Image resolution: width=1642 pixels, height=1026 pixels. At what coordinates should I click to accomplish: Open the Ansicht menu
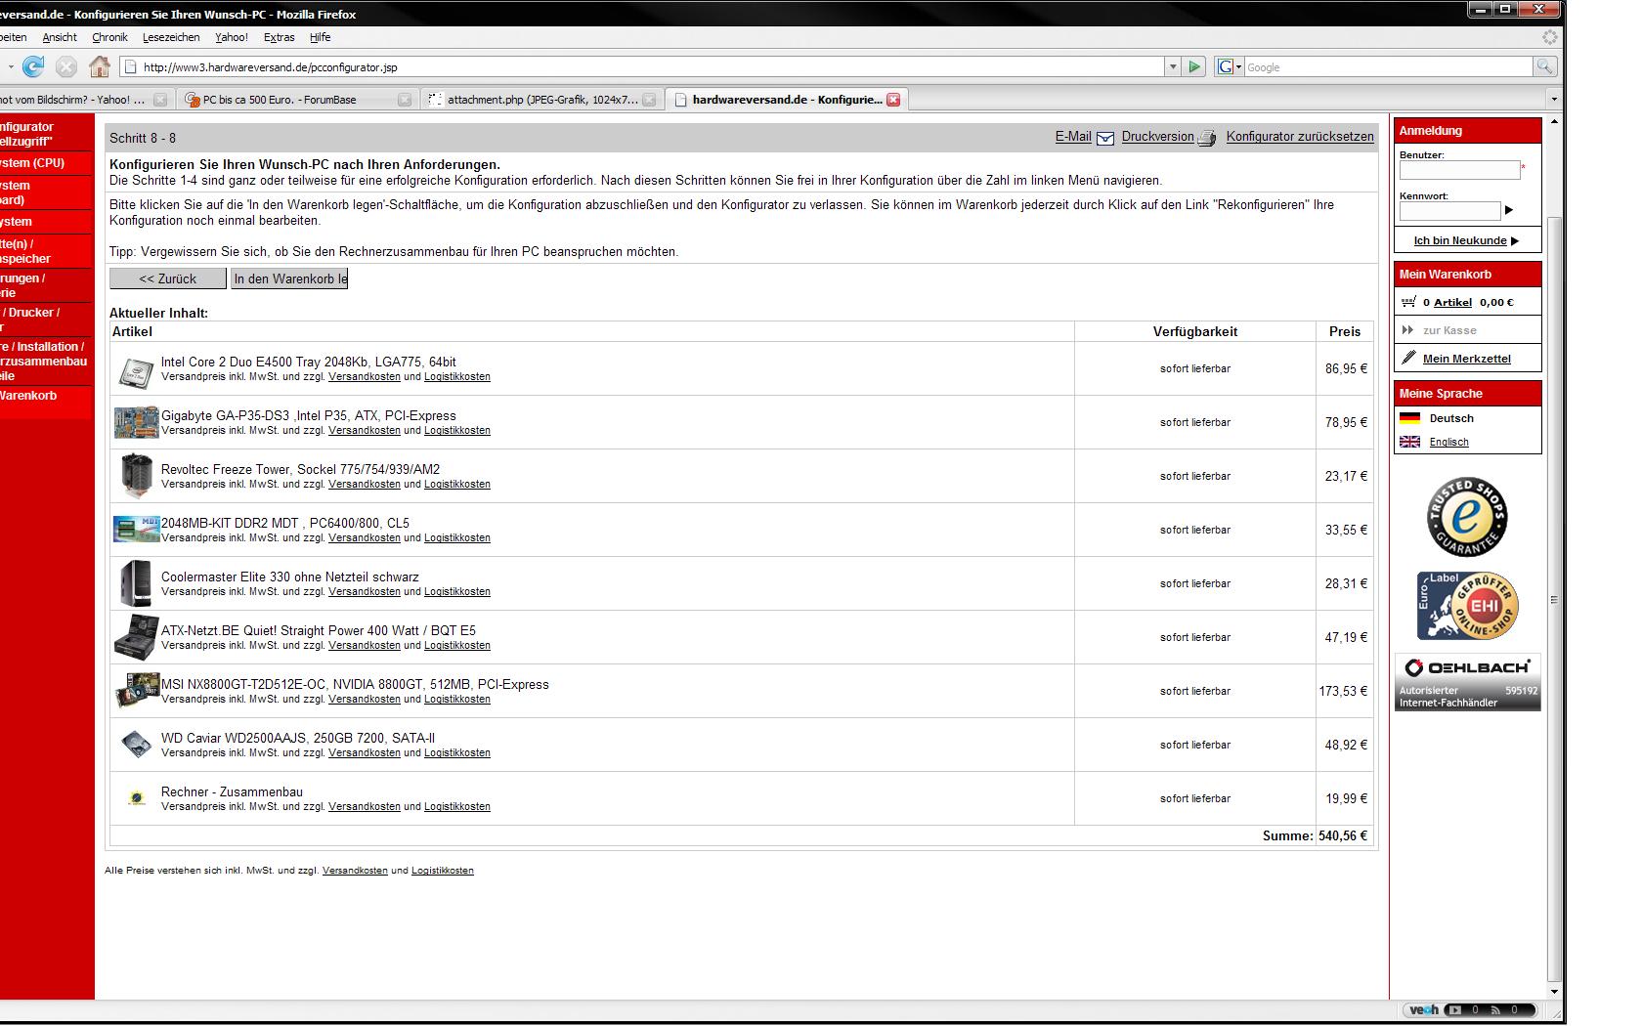60,37
